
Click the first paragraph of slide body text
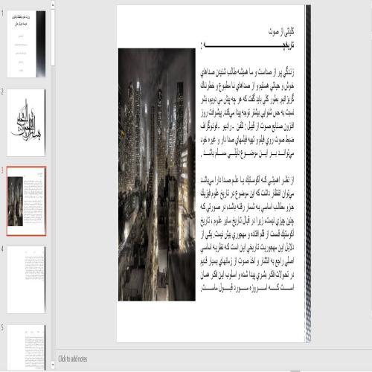(247, 113)
